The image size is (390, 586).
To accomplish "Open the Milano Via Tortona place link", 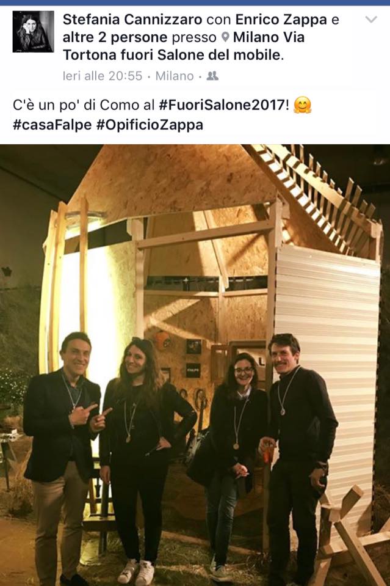I will point(183,46).
